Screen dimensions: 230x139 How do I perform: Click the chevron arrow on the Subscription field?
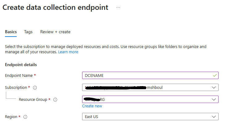(x=214, y=88)
